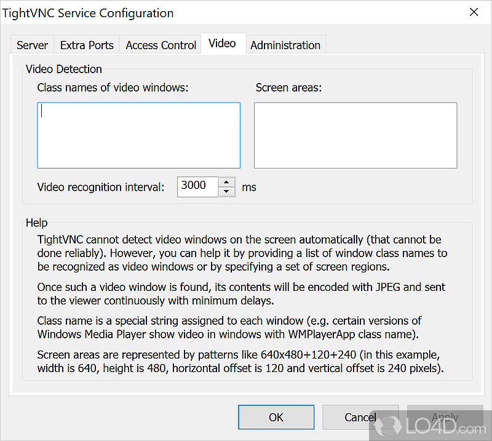This screenshot has height=441, width=492.
Task: Click the "Screen areas:" label
Action: point(288,88)
